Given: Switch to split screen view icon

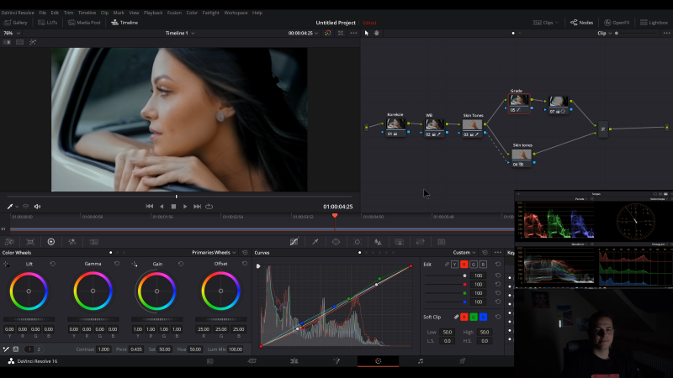Looking at the screenshot, I should pyautogui.click(x=19, y=42).
